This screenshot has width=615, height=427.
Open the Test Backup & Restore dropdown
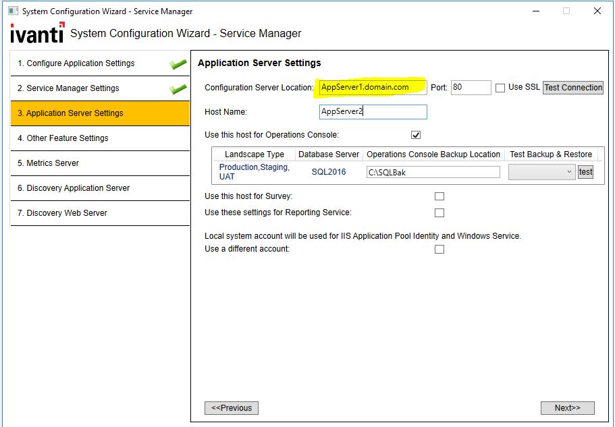[x=541, y=172]
